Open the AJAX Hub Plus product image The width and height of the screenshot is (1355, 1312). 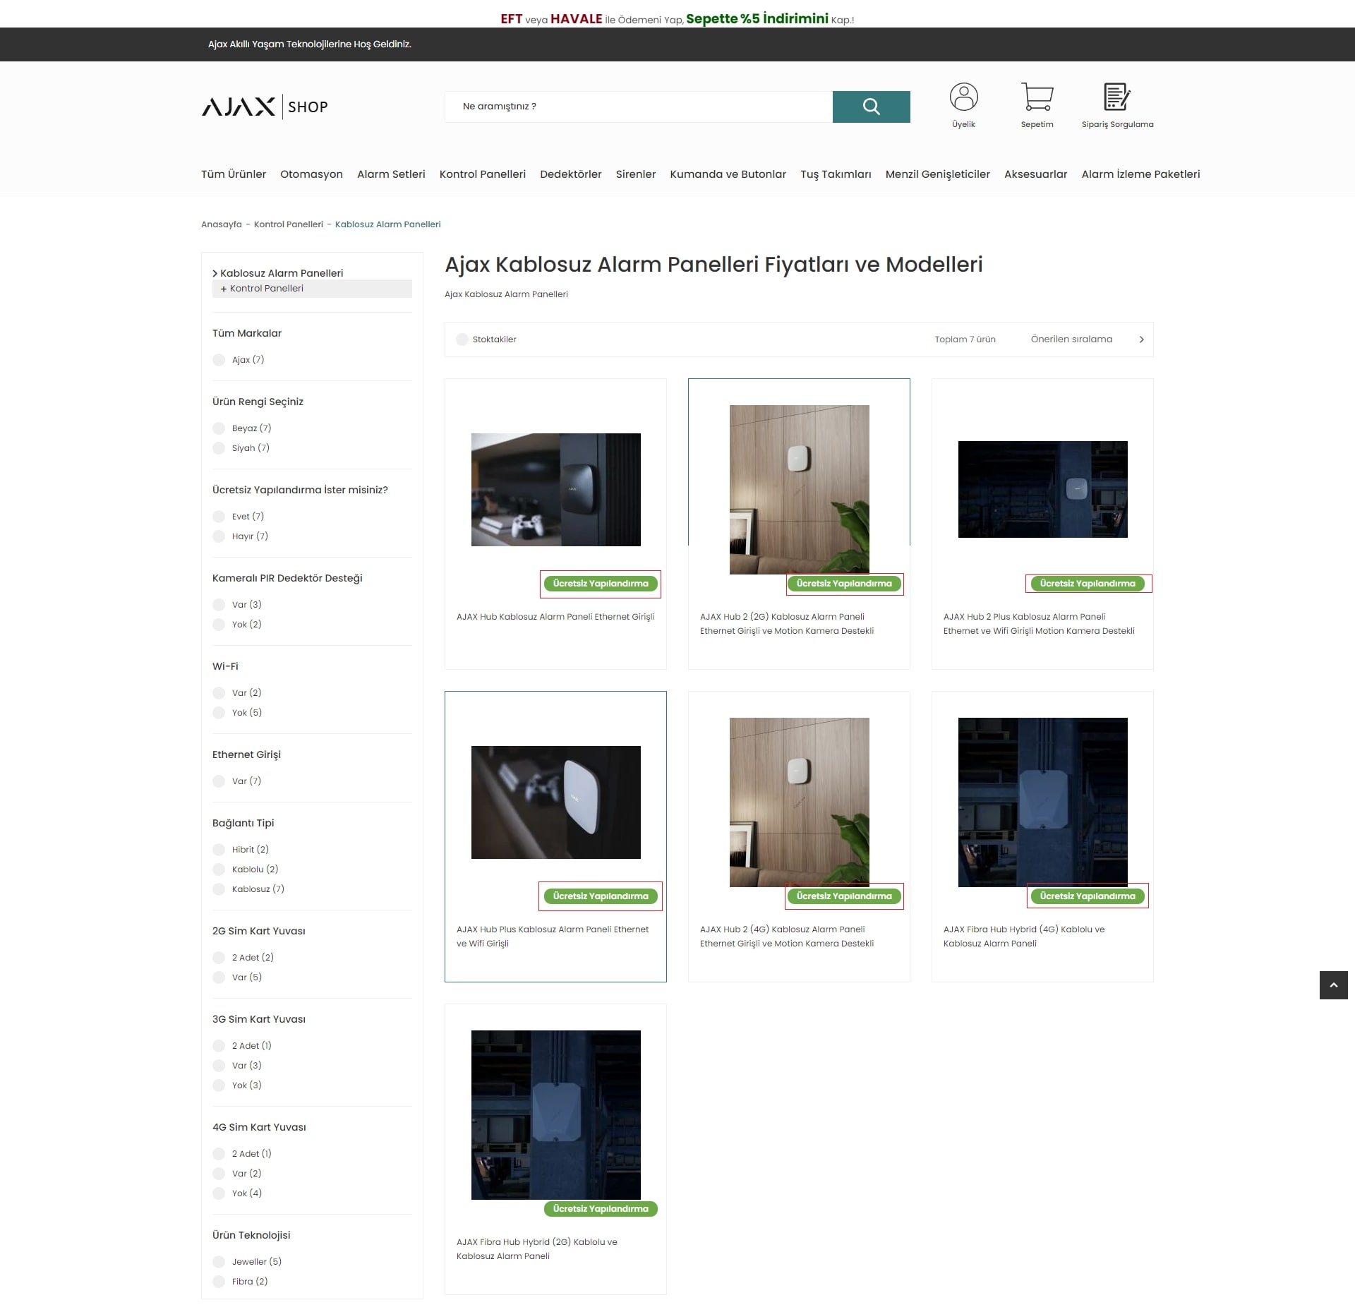click(556, 802)
